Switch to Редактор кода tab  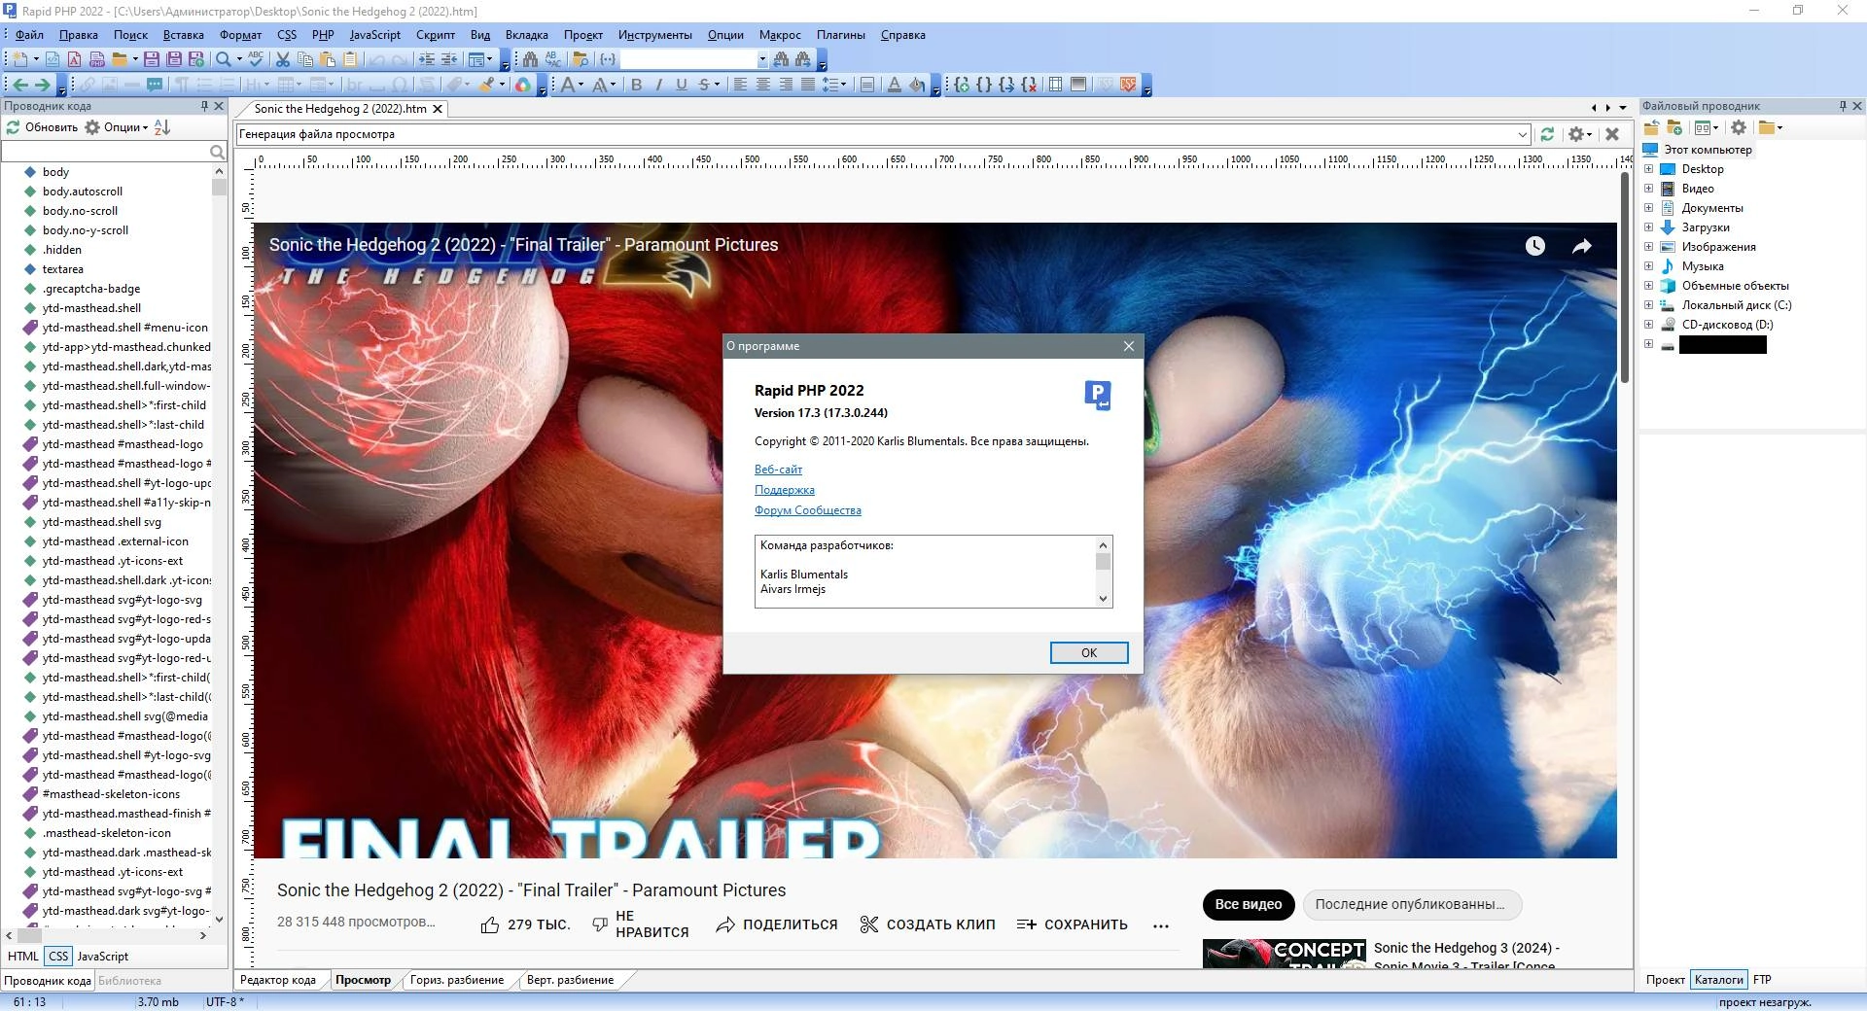(x=278, y=980)
